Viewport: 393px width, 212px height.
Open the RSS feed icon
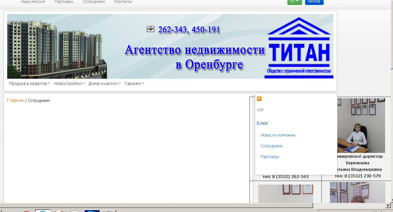259,99
